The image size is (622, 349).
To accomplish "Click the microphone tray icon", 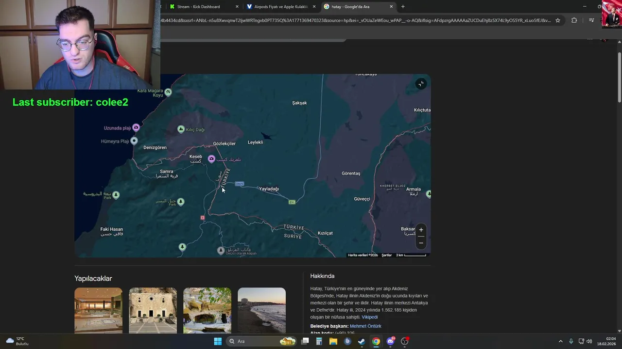I will click(x=571, y=341).
